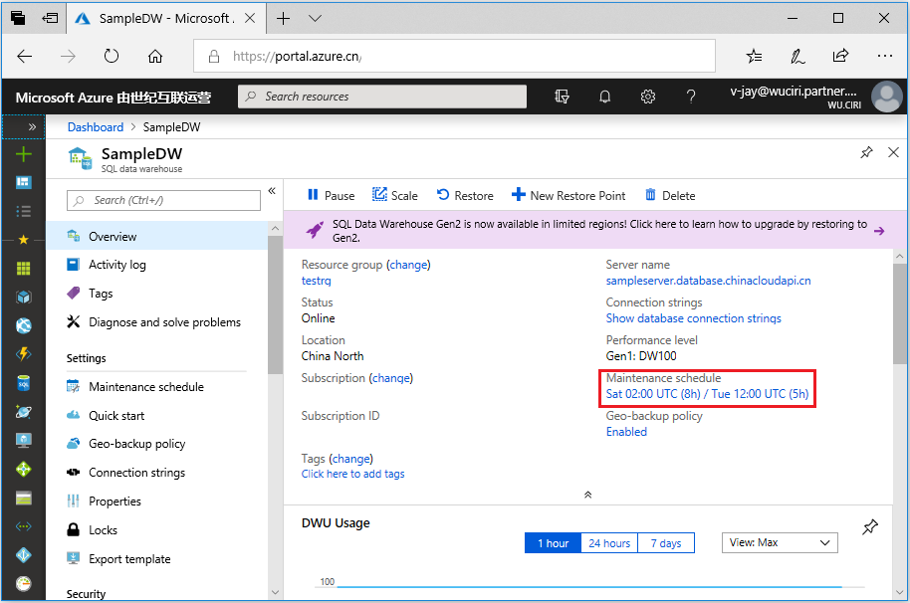Screen dimensions: 910x603
Task: Focus the Search resources box
Action: point(382,97)
